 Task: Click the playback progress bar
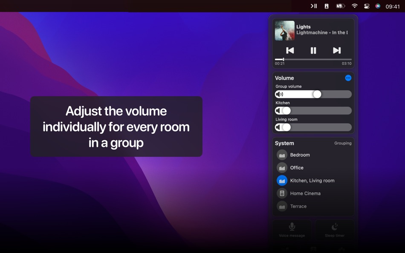(x=313, y=59)
